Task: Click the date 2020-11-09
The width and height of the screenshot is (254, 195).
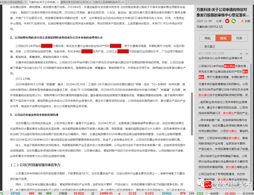Action: (x=204, y=21)
